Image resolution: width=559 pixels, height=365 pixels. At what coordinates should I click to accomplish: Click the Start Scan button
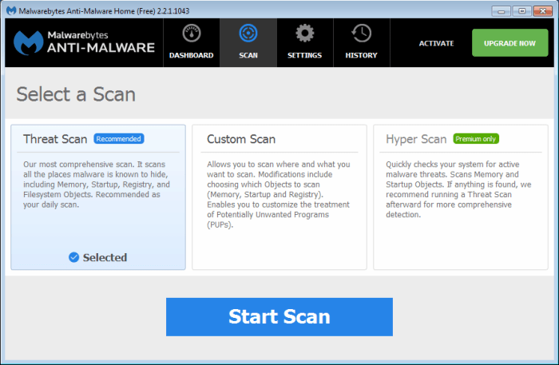pos(279,317)
